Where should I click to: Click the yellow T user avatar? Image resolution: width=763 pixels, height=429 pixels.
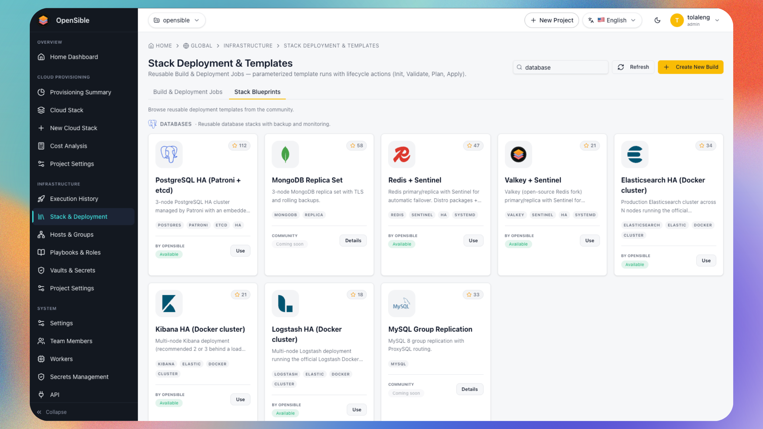[677, 20]
